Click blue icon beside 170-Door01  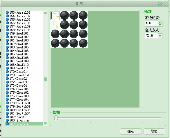click(7, 72)
